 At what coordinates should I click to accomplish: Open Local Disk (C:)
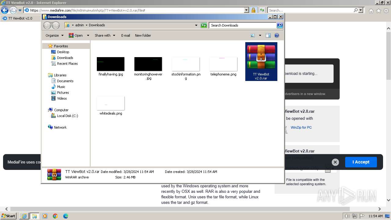point(68,116)
